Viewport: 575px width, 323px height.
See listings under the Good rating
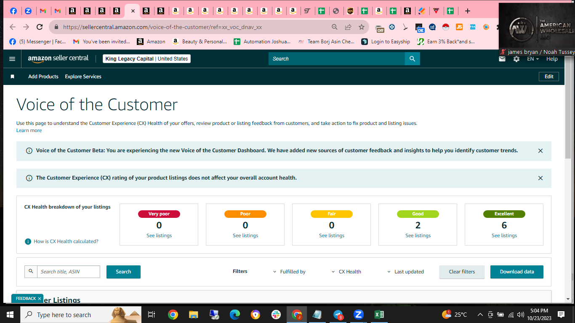coord(418,236)
